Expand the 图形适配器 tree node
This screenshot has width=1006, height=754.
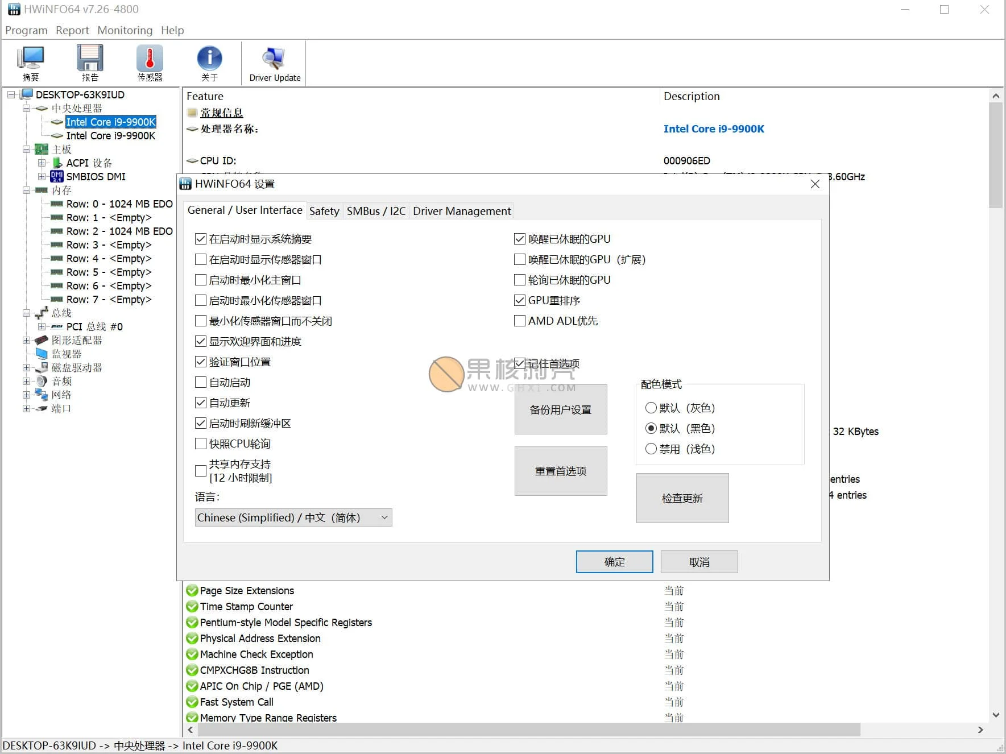tap(26, 340)
